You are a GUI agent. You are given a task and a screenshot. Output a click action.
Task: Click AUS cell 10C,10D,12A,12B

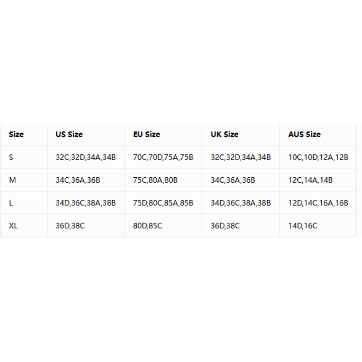318,157
